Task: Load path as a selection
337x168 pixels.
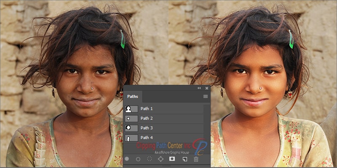Action: (x=150, y=159)
